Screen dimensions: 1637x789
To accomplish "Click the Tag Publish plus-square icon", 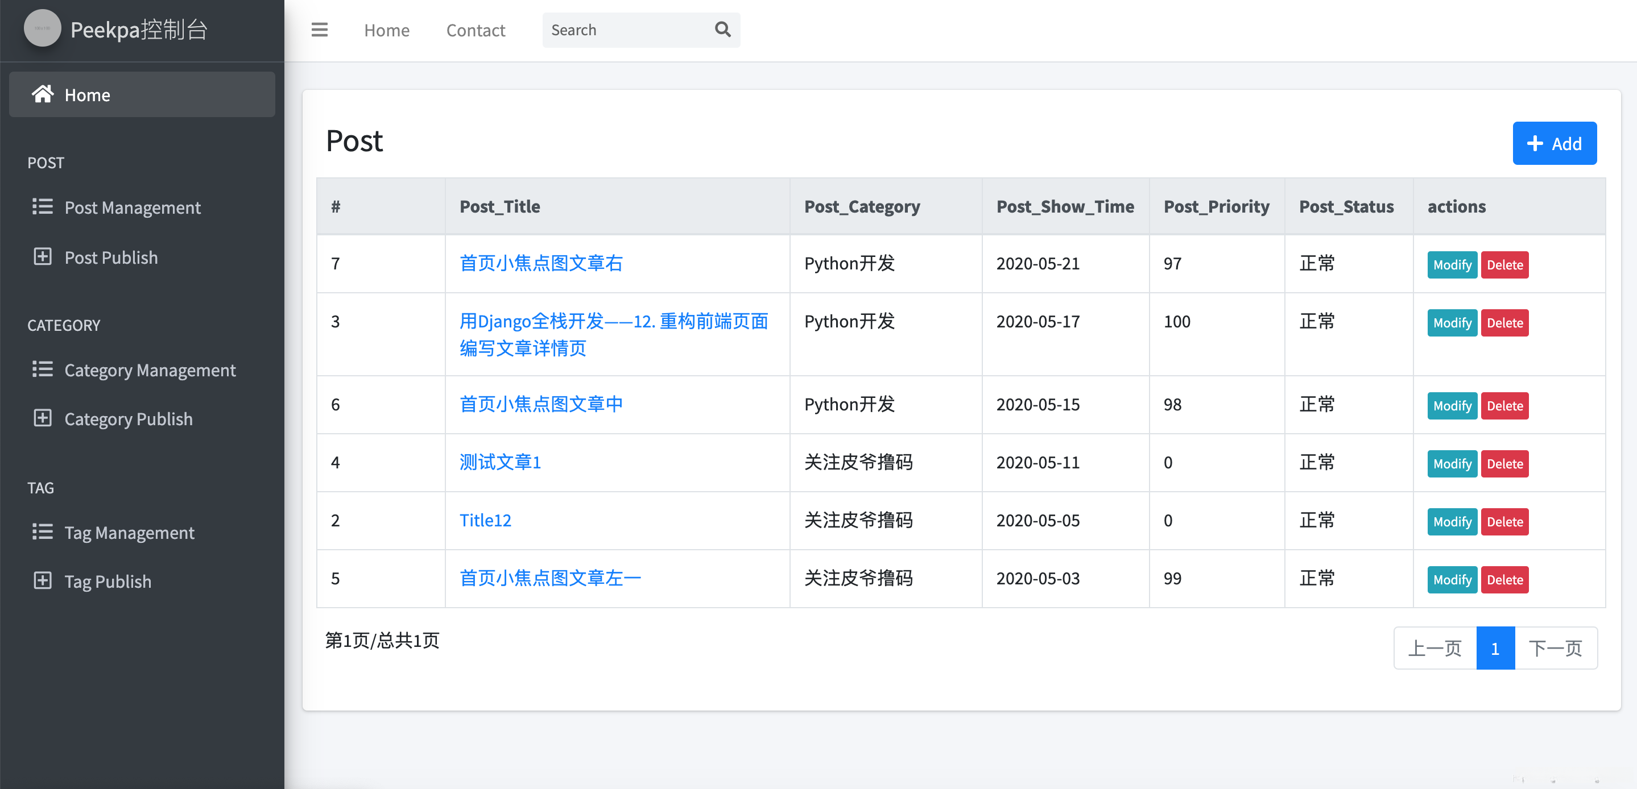I will pos(43,580).
